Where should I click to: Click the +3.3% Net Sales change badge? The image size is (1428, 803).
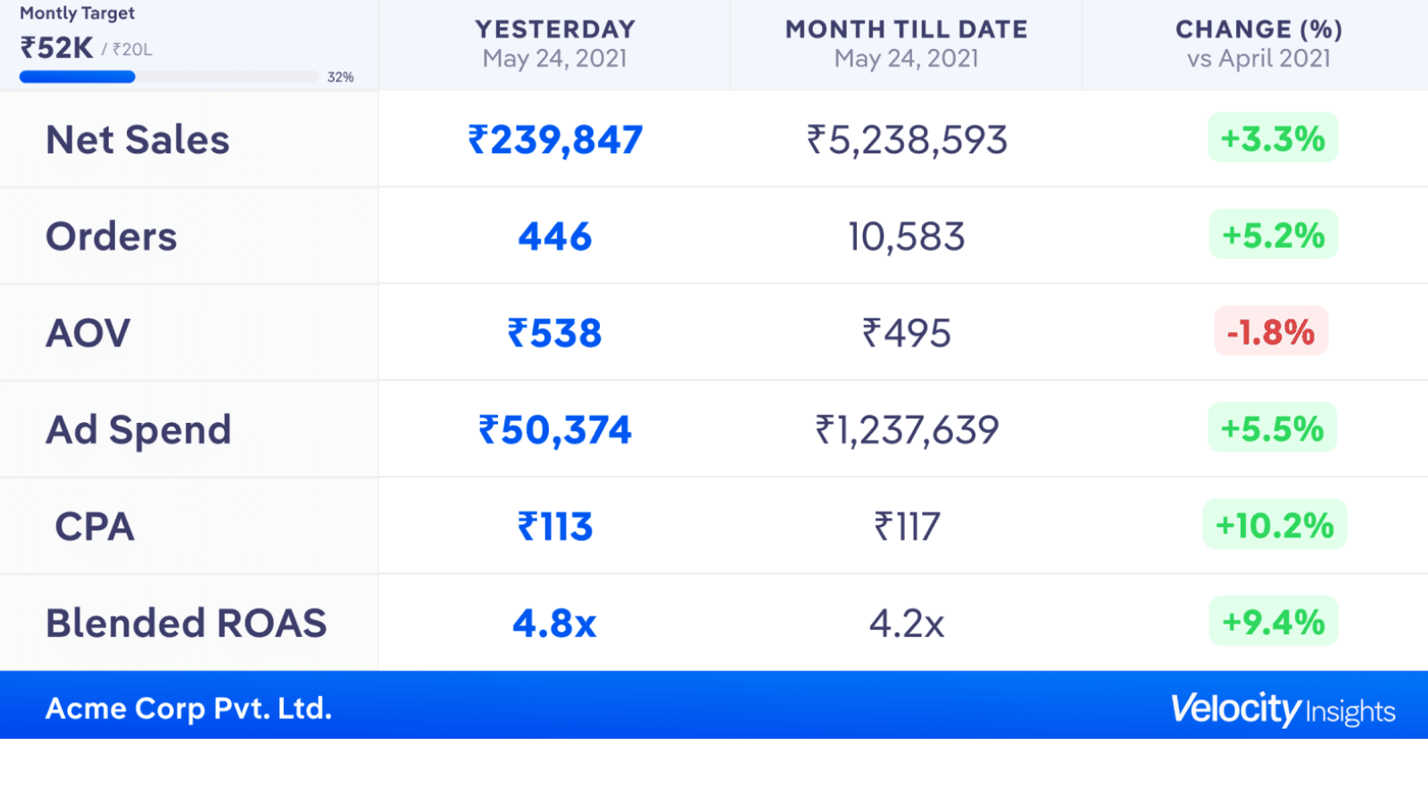click(x=1273, y=138)
